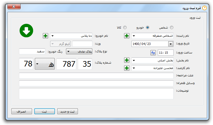
Task: Open the نام راننده dropdown
Action: point(152,36)
